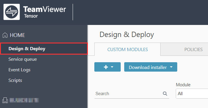Click the plus icon to add a module
The image size is (208, 108).
click(106, 67)
